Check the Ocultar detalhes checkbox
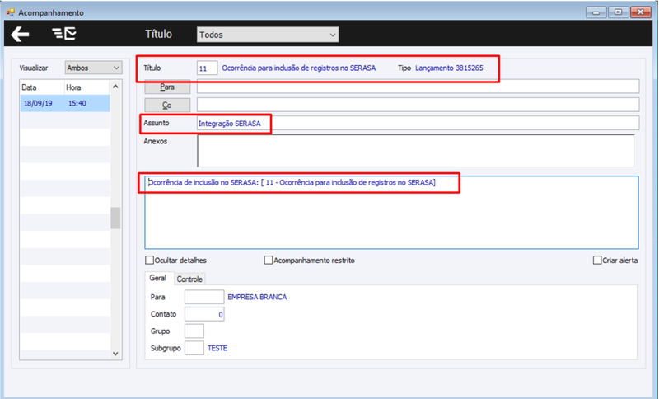This screenshot has width=659, height=399. [x=149, y=261]
